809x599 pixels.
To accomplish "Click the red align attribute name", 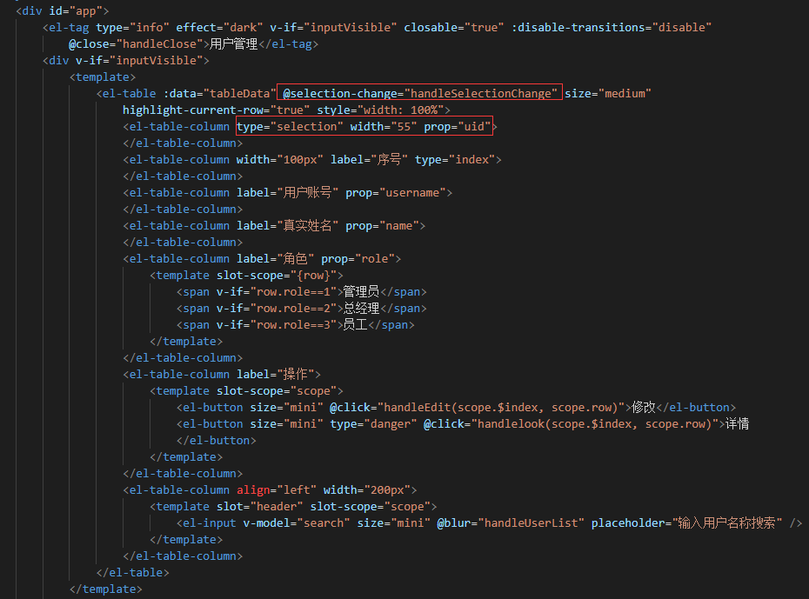I will click(x=253, y=489).
